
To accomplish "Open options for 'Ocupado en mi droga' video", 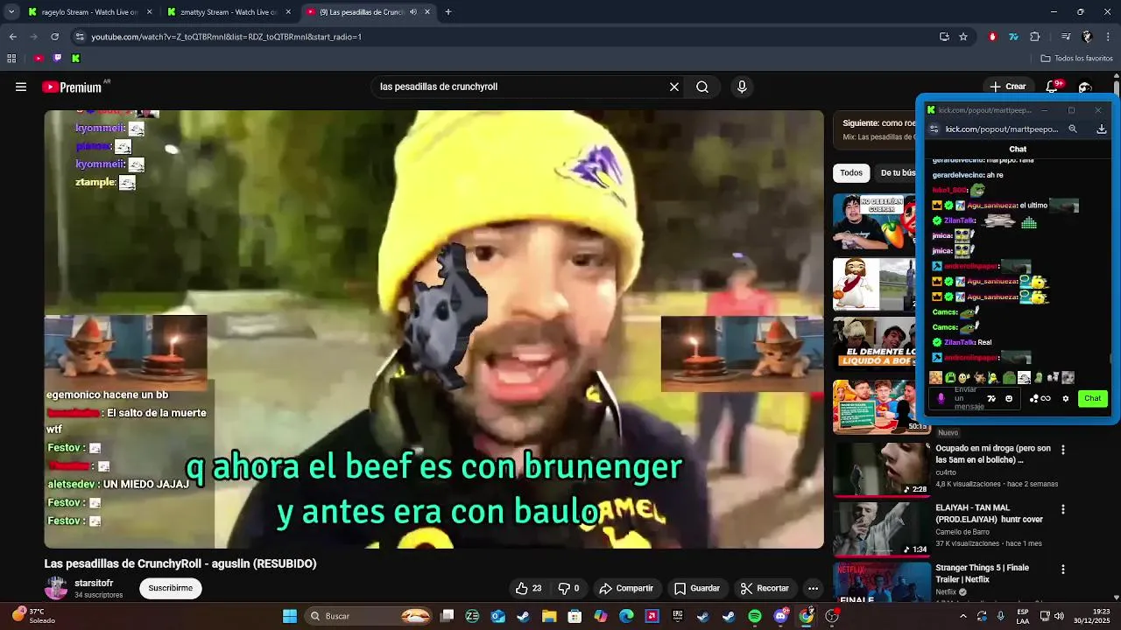I will point(1063,450).
